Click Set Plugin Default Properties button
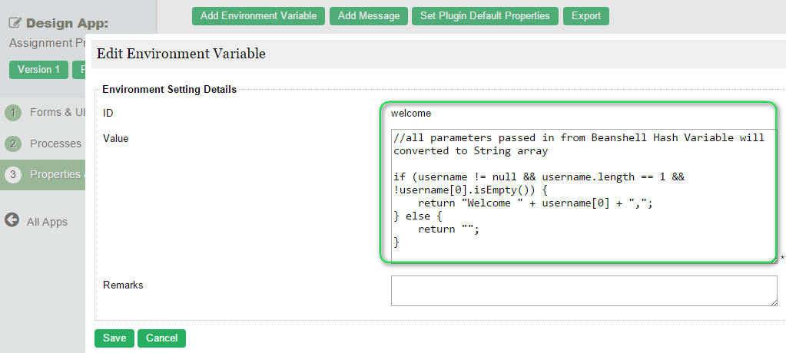 point(485,15)
